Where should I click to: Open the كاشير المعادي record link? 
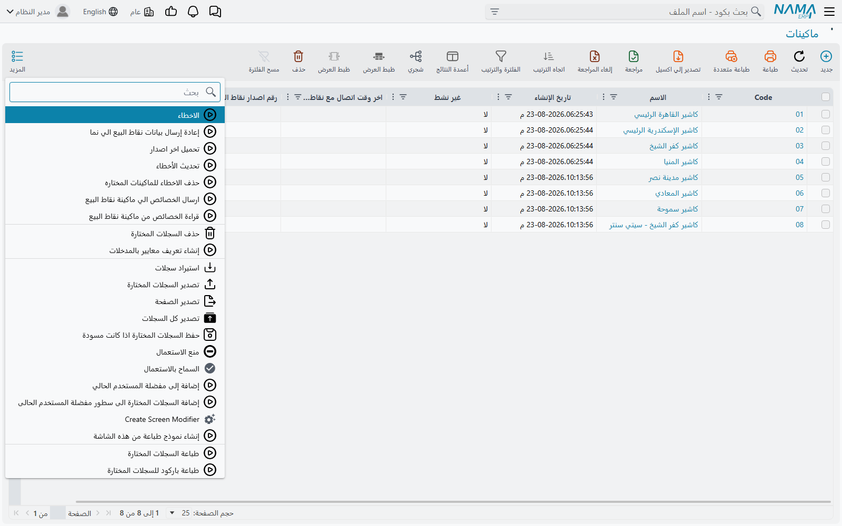click(x=677, y=193)
